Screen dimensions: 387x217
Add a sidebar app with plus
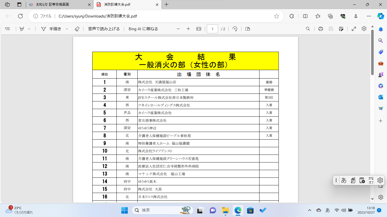pos(381,121)
